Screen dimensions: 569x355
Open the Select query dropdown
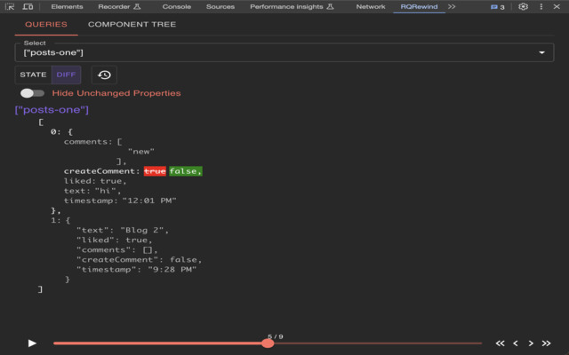(x=284, y=52)
